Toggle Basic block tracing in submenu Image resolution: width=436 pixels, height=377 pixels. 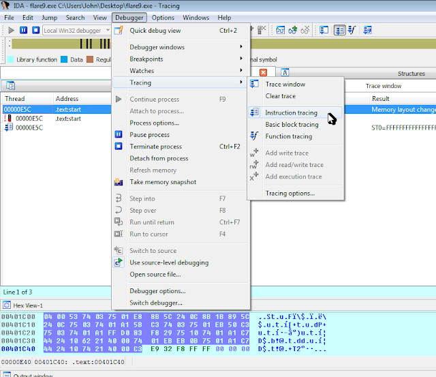(296, 124)
